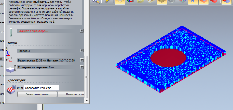Open the Безопасная Z settings row
The image size is (233, 110).
pyautogui.click(x=48, y=60)
